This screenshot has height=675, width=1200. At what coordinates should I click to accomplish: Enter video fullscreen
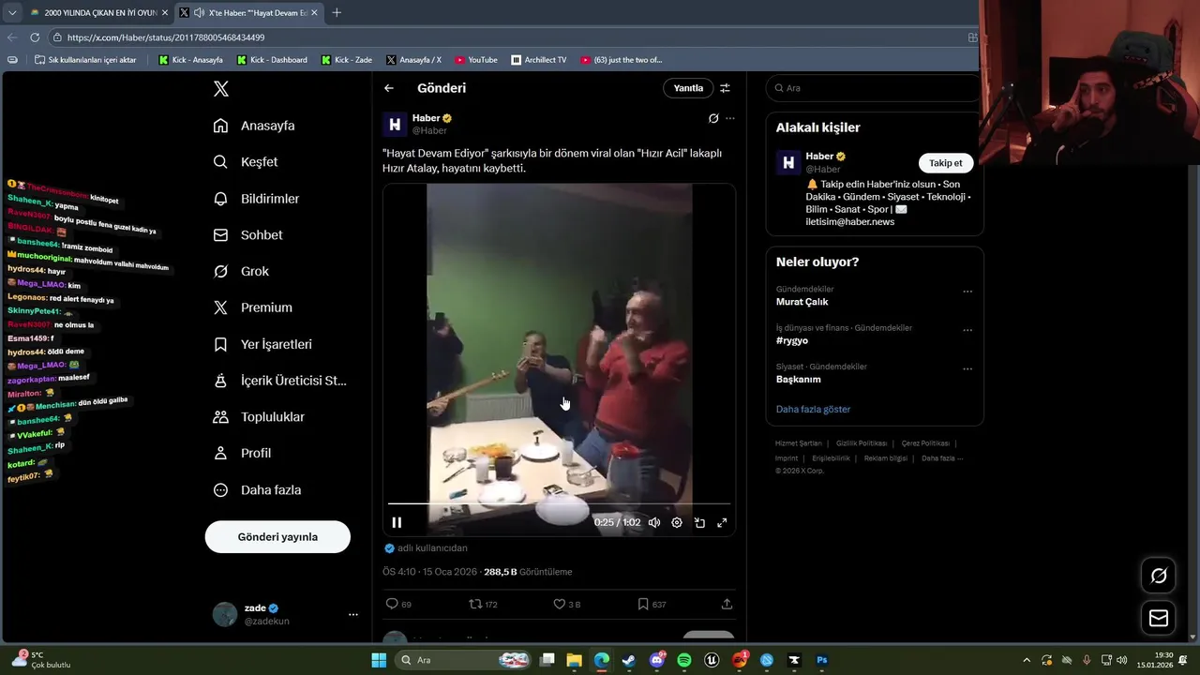click(x=722, y=523)
